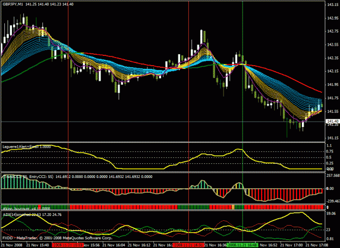Screen dimensions: 340x248
Task: Click the 143.15 price axis label
Action: click(333, 5)
